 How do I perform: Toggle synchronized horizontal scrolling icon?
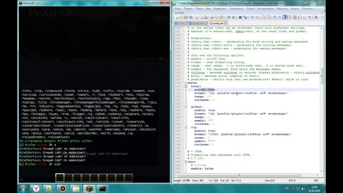pyautogui.click(x=268, y=17)
